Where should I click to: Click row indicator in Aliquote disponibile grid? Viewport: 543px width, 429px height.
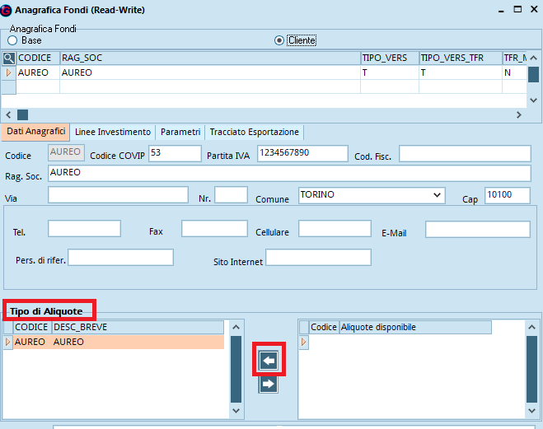[304, 343]
